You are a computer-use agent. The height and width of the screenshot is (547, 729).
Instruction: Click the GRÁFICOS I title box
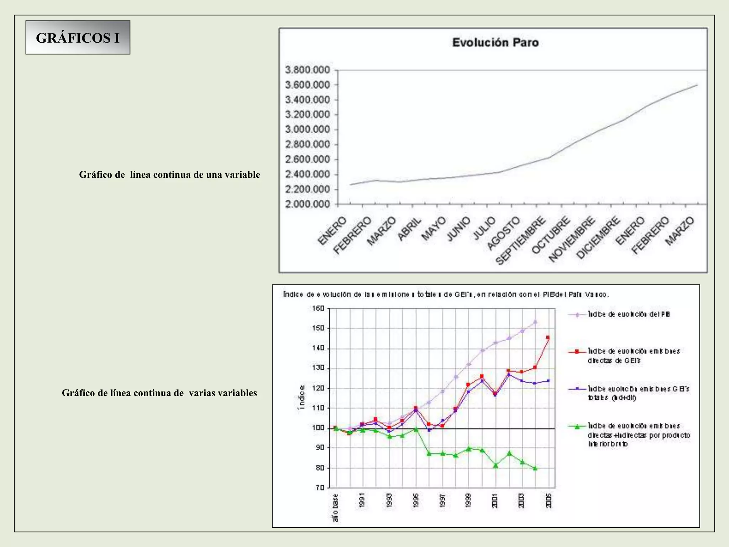pyautogui.click(x=78, y=37)
